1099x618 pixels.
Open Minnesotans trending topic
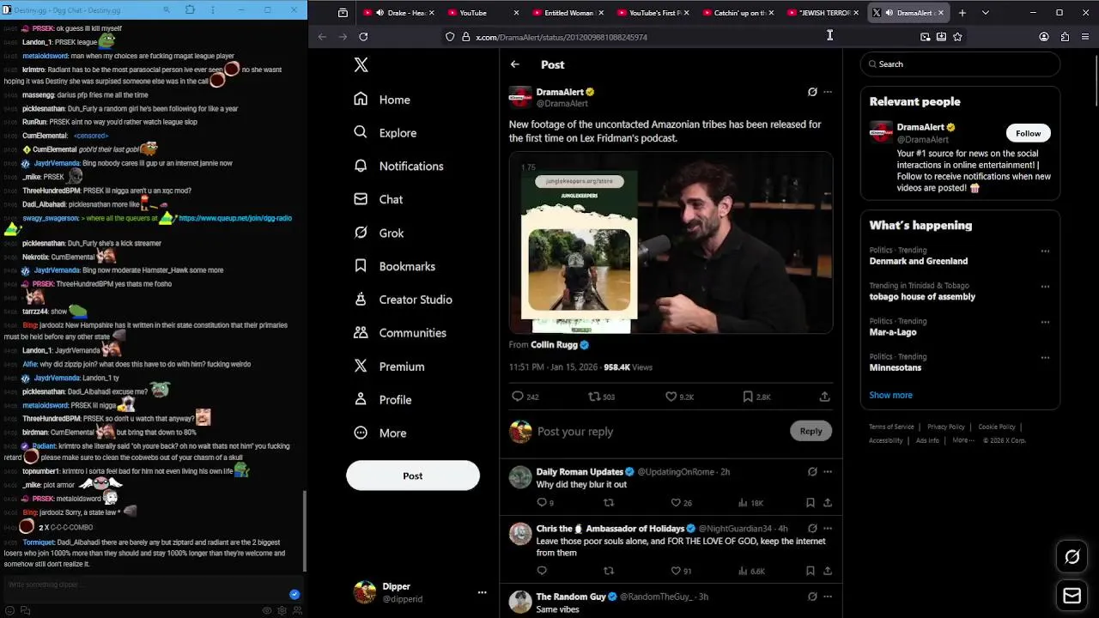coord(896,367)
